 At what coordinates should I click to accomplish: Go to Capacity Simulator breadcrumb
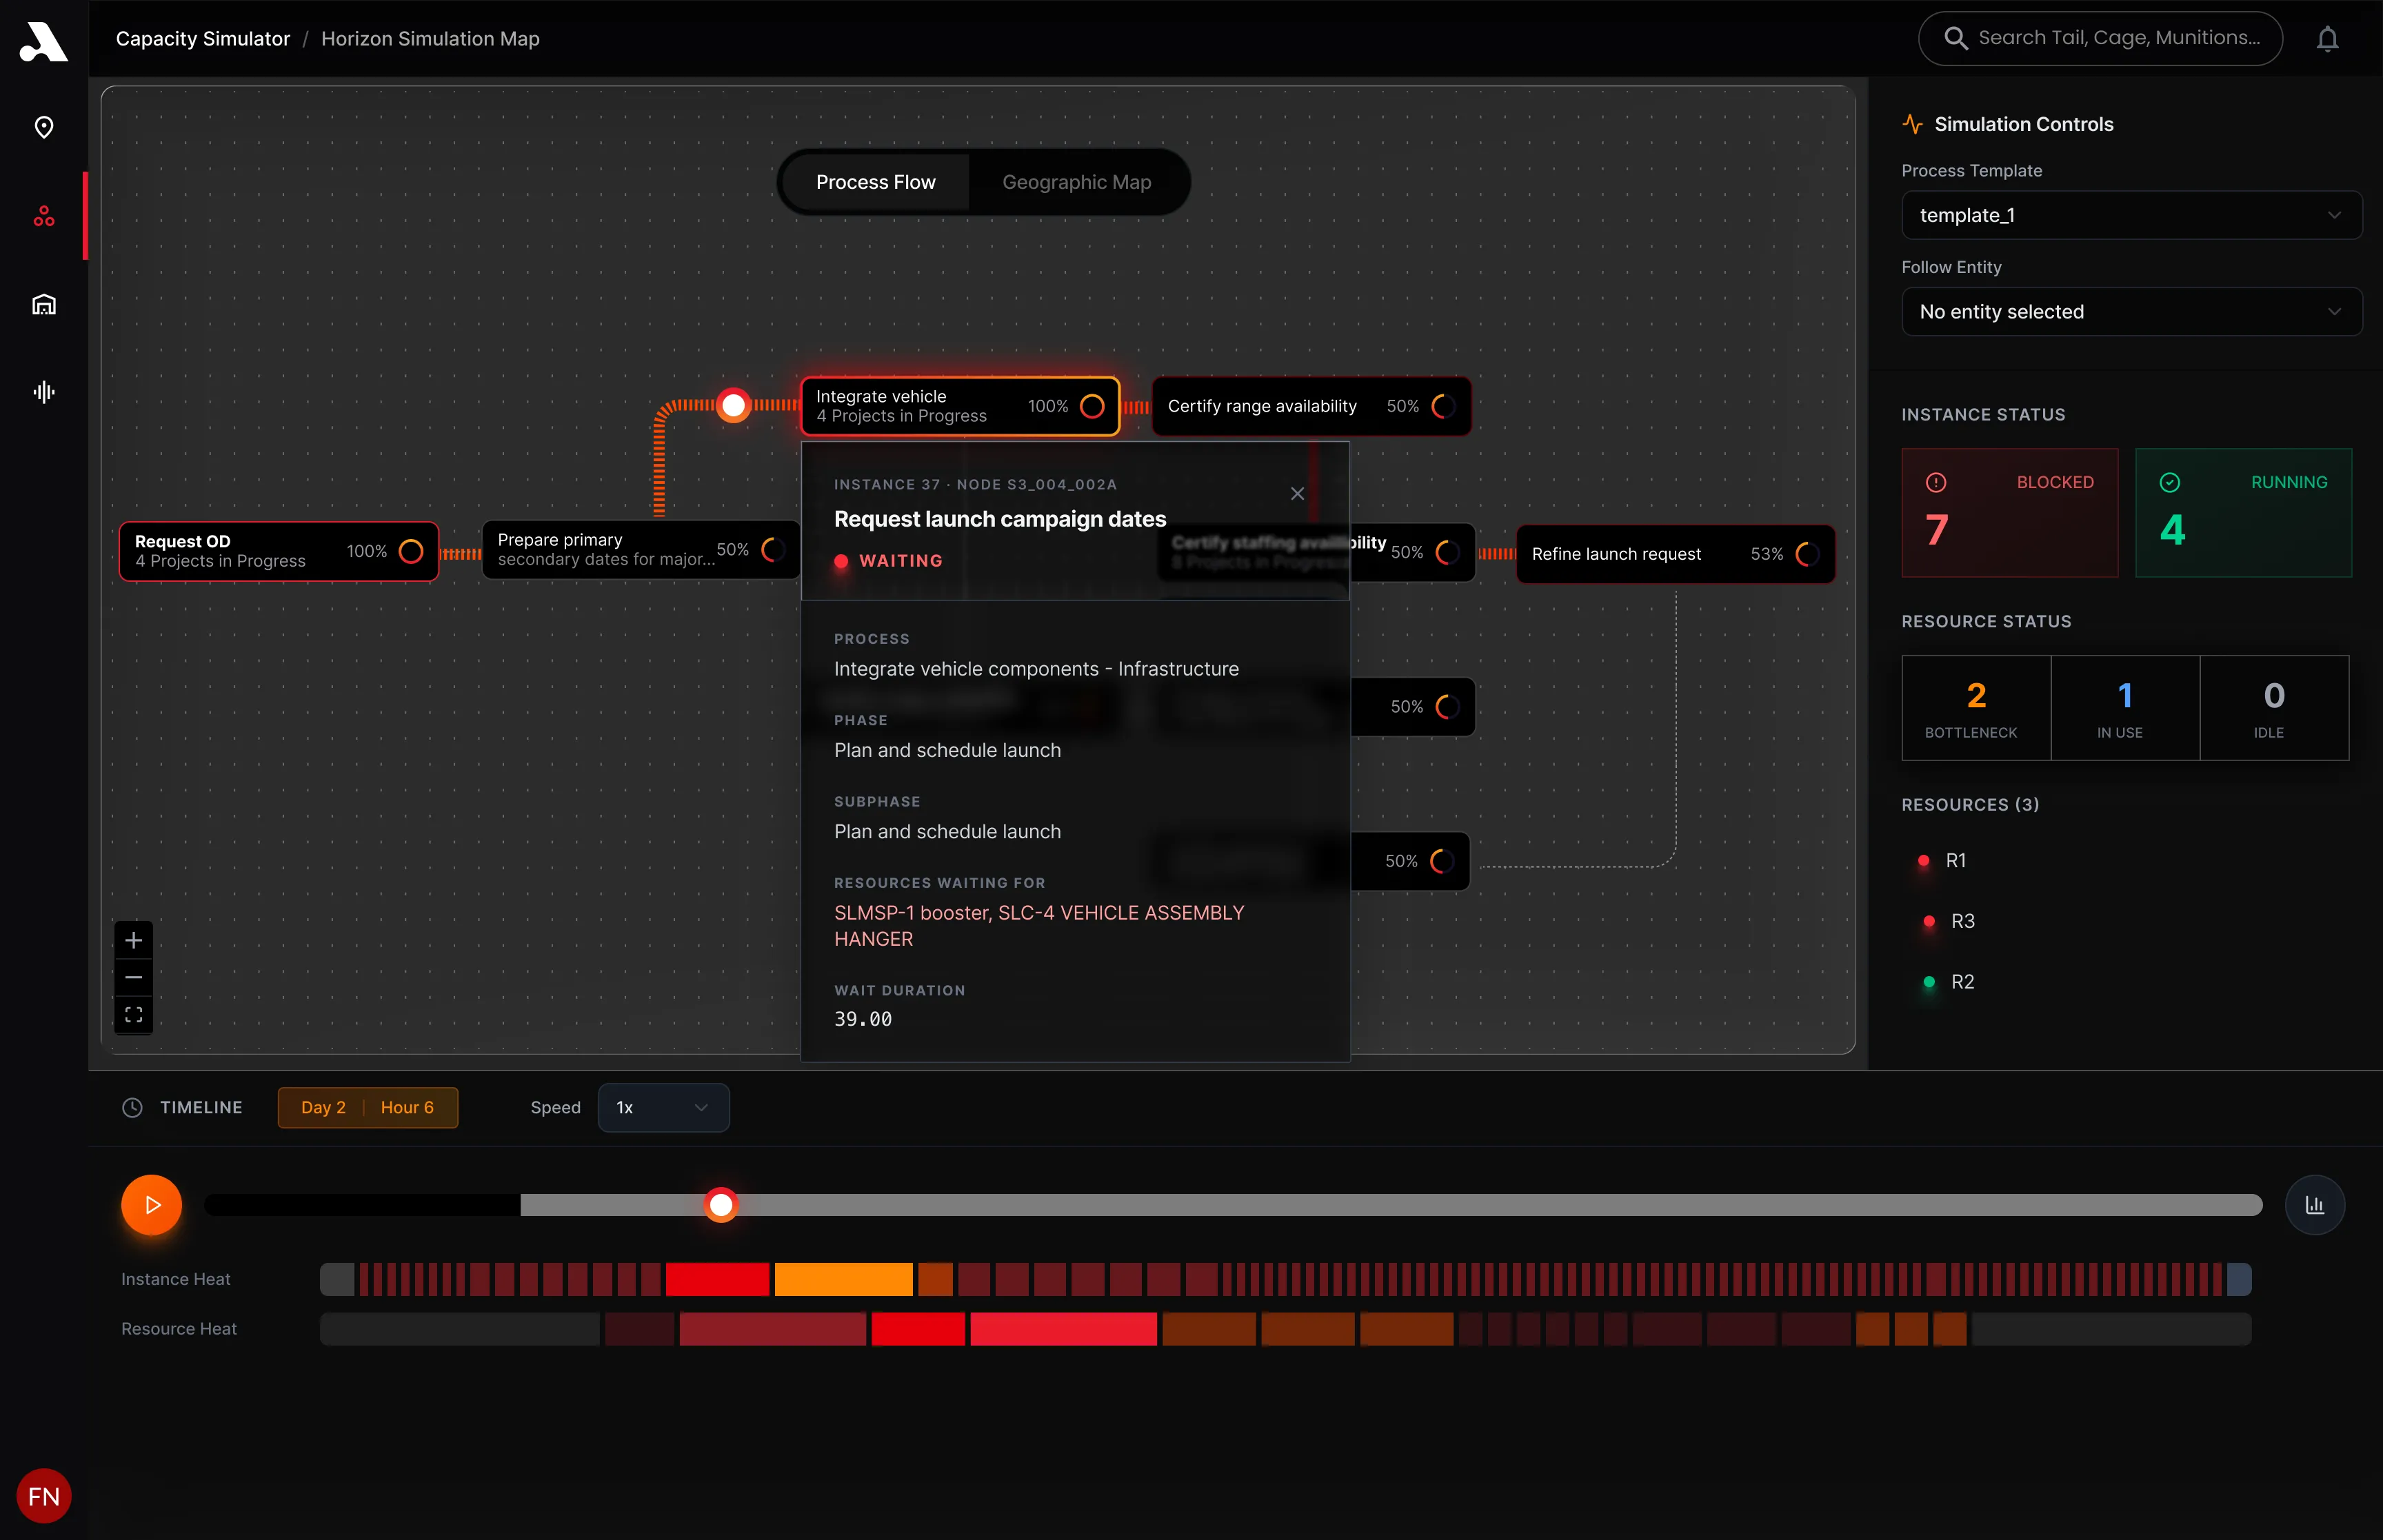pyautogui.click(x=203, y=38)
